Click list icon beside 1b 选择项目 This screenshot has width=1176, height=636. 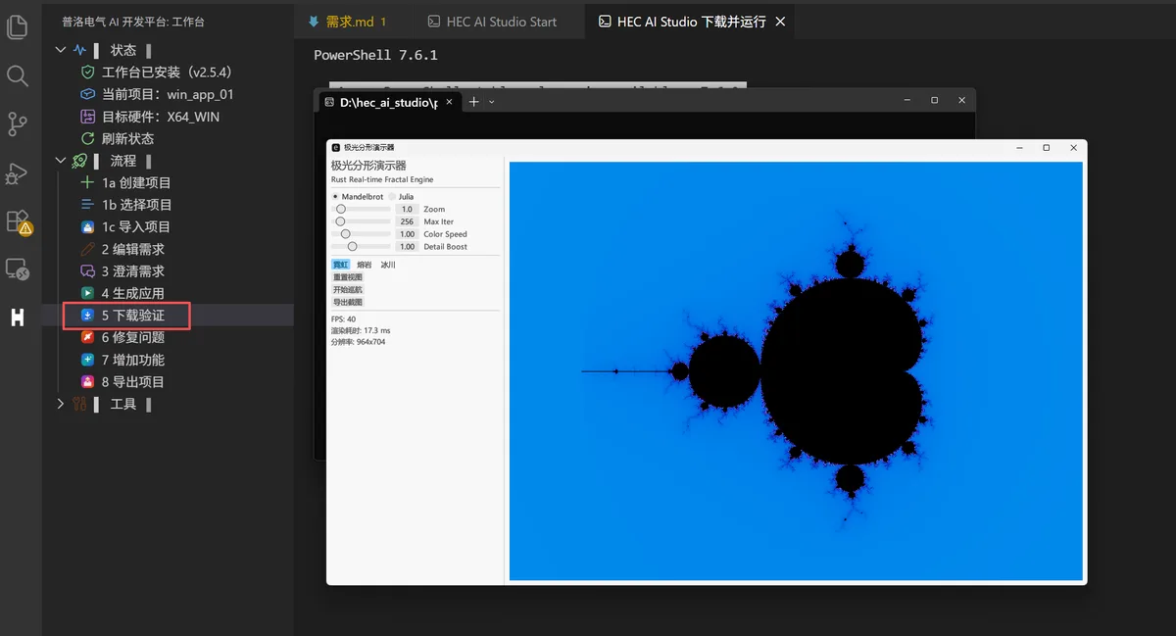[87, 205]
